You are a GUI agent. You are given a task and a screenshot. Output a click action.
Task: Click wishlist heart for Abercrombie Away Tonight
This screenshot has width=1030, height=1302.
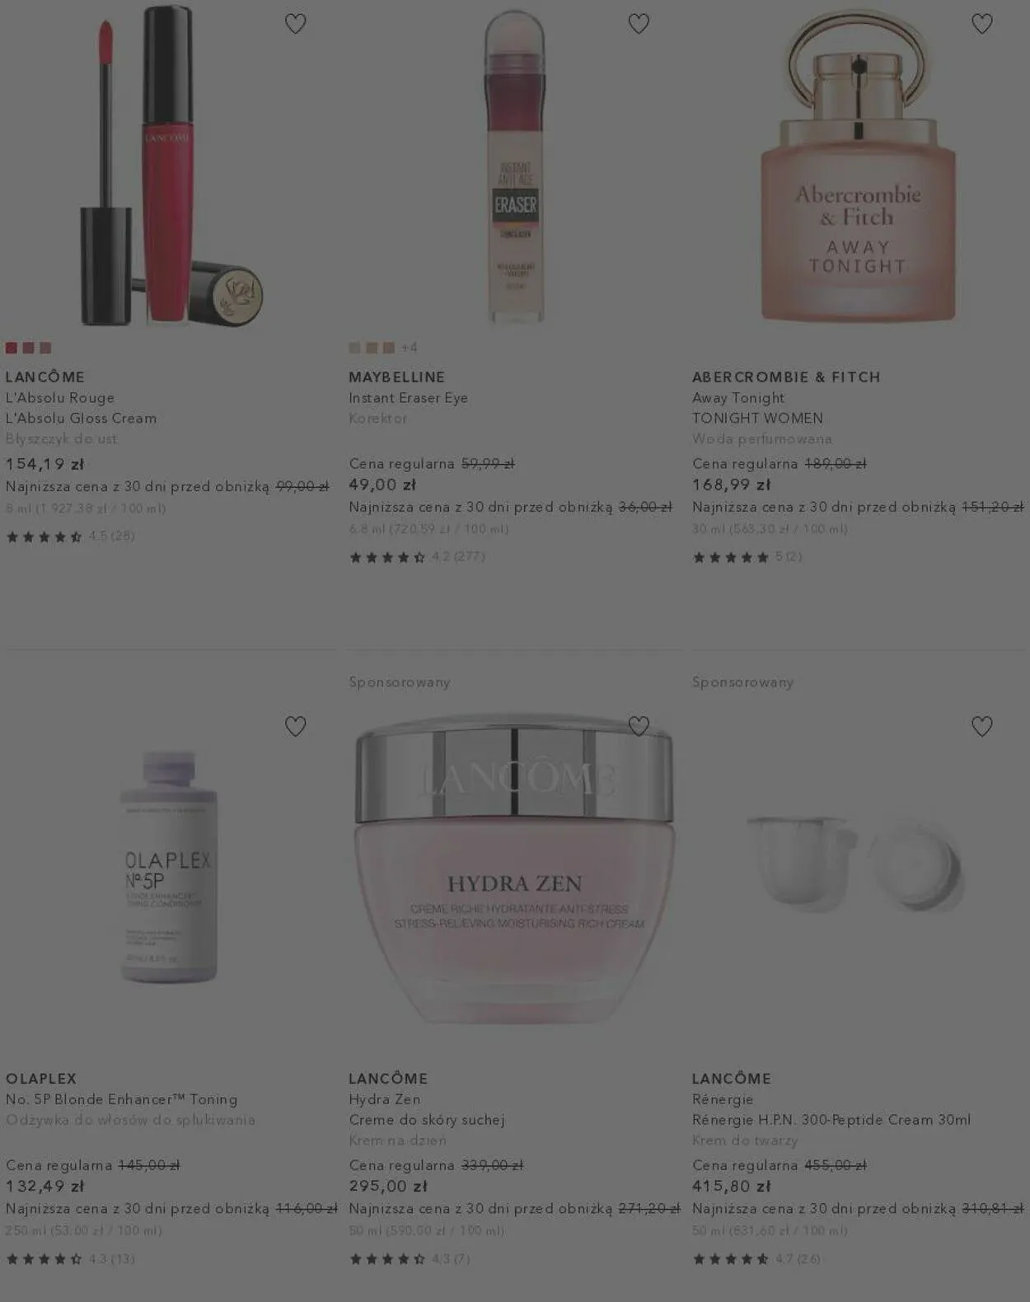click(x=981, y=24)
